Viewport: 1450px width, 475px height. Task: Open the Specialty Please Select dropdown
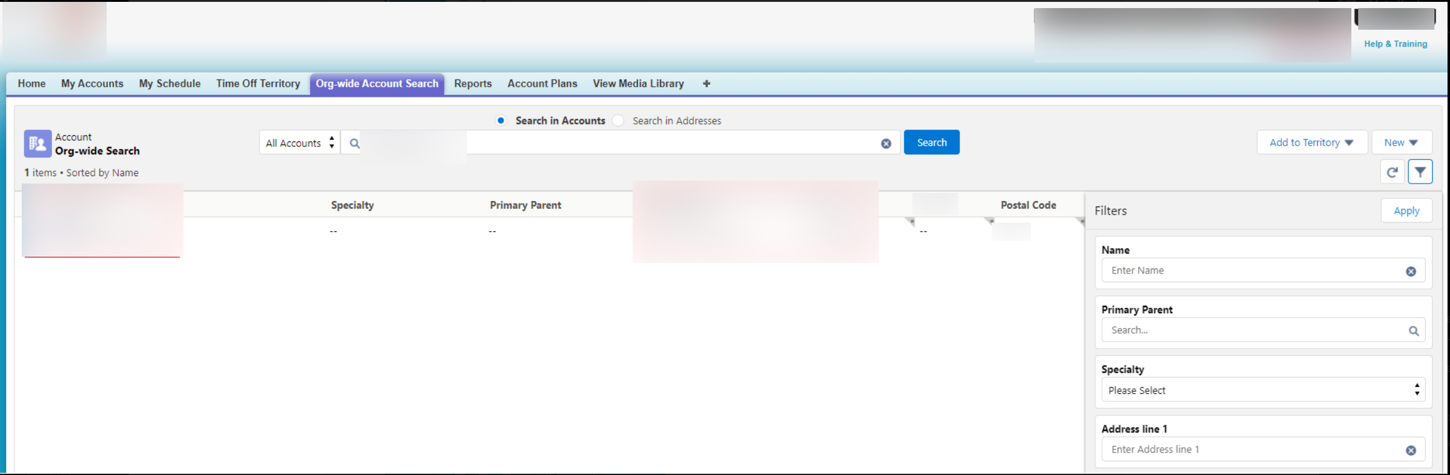click(x=1263, y=390)
